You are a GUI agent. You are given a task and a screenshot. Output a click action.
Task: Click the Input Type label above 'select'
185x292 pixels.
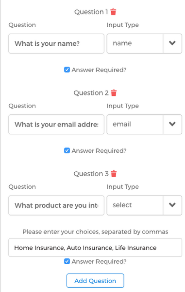coord(122,187)
